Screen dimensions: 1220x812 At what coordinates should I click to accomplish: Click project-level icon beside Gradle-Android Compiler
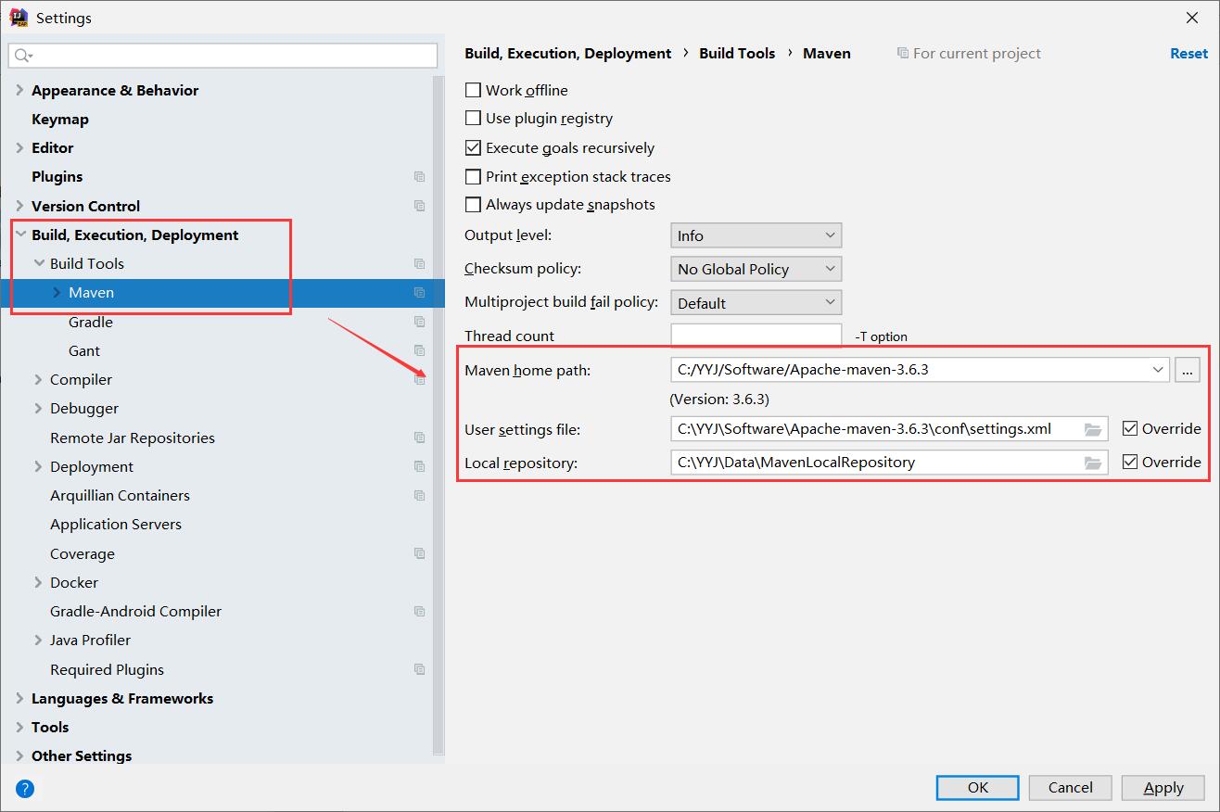pyautogui.click(x=419, y=612)
